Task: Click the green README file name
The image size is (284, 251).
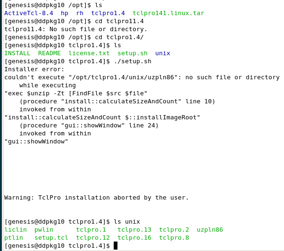Action: 50,53
